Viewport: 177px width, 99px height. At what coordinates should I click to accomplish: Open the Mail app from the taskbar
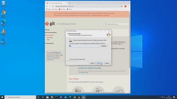66,97
